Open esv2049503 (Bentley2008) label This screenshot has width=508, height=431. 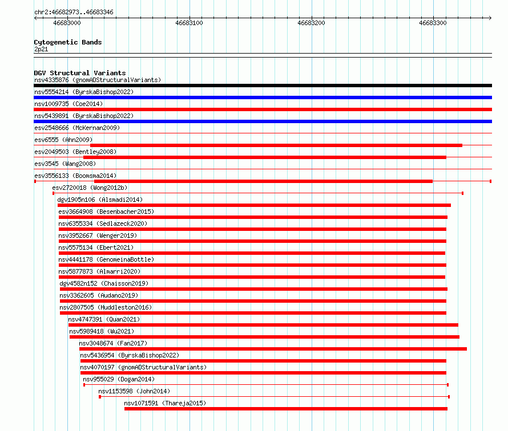(x=75, y=152)
